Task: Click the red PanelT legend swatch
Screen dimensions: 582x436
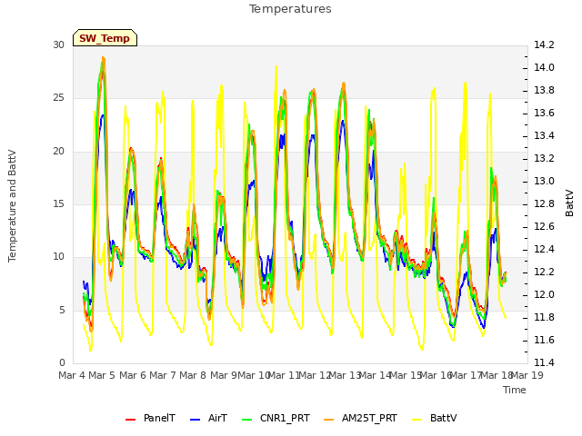Action: point(131,420)
